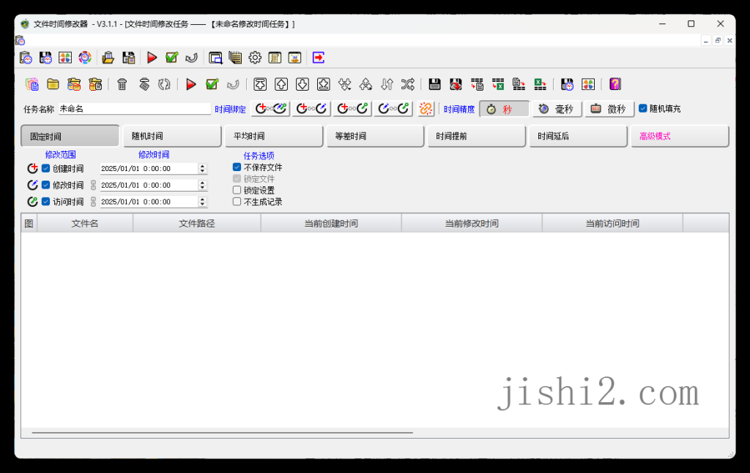
Task: Restore the inner MDI child window
Action: (718, 40)
